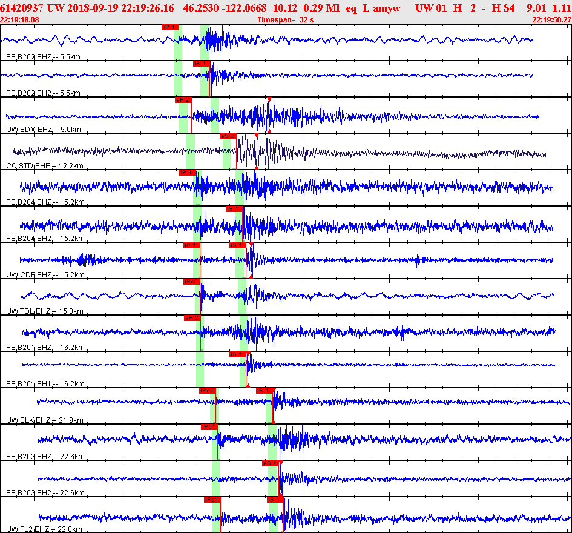Select the eP 2 pick on PB.B201 EHZ trace
572x533 pixels.
pyautogui.click(x=192, y=318)
